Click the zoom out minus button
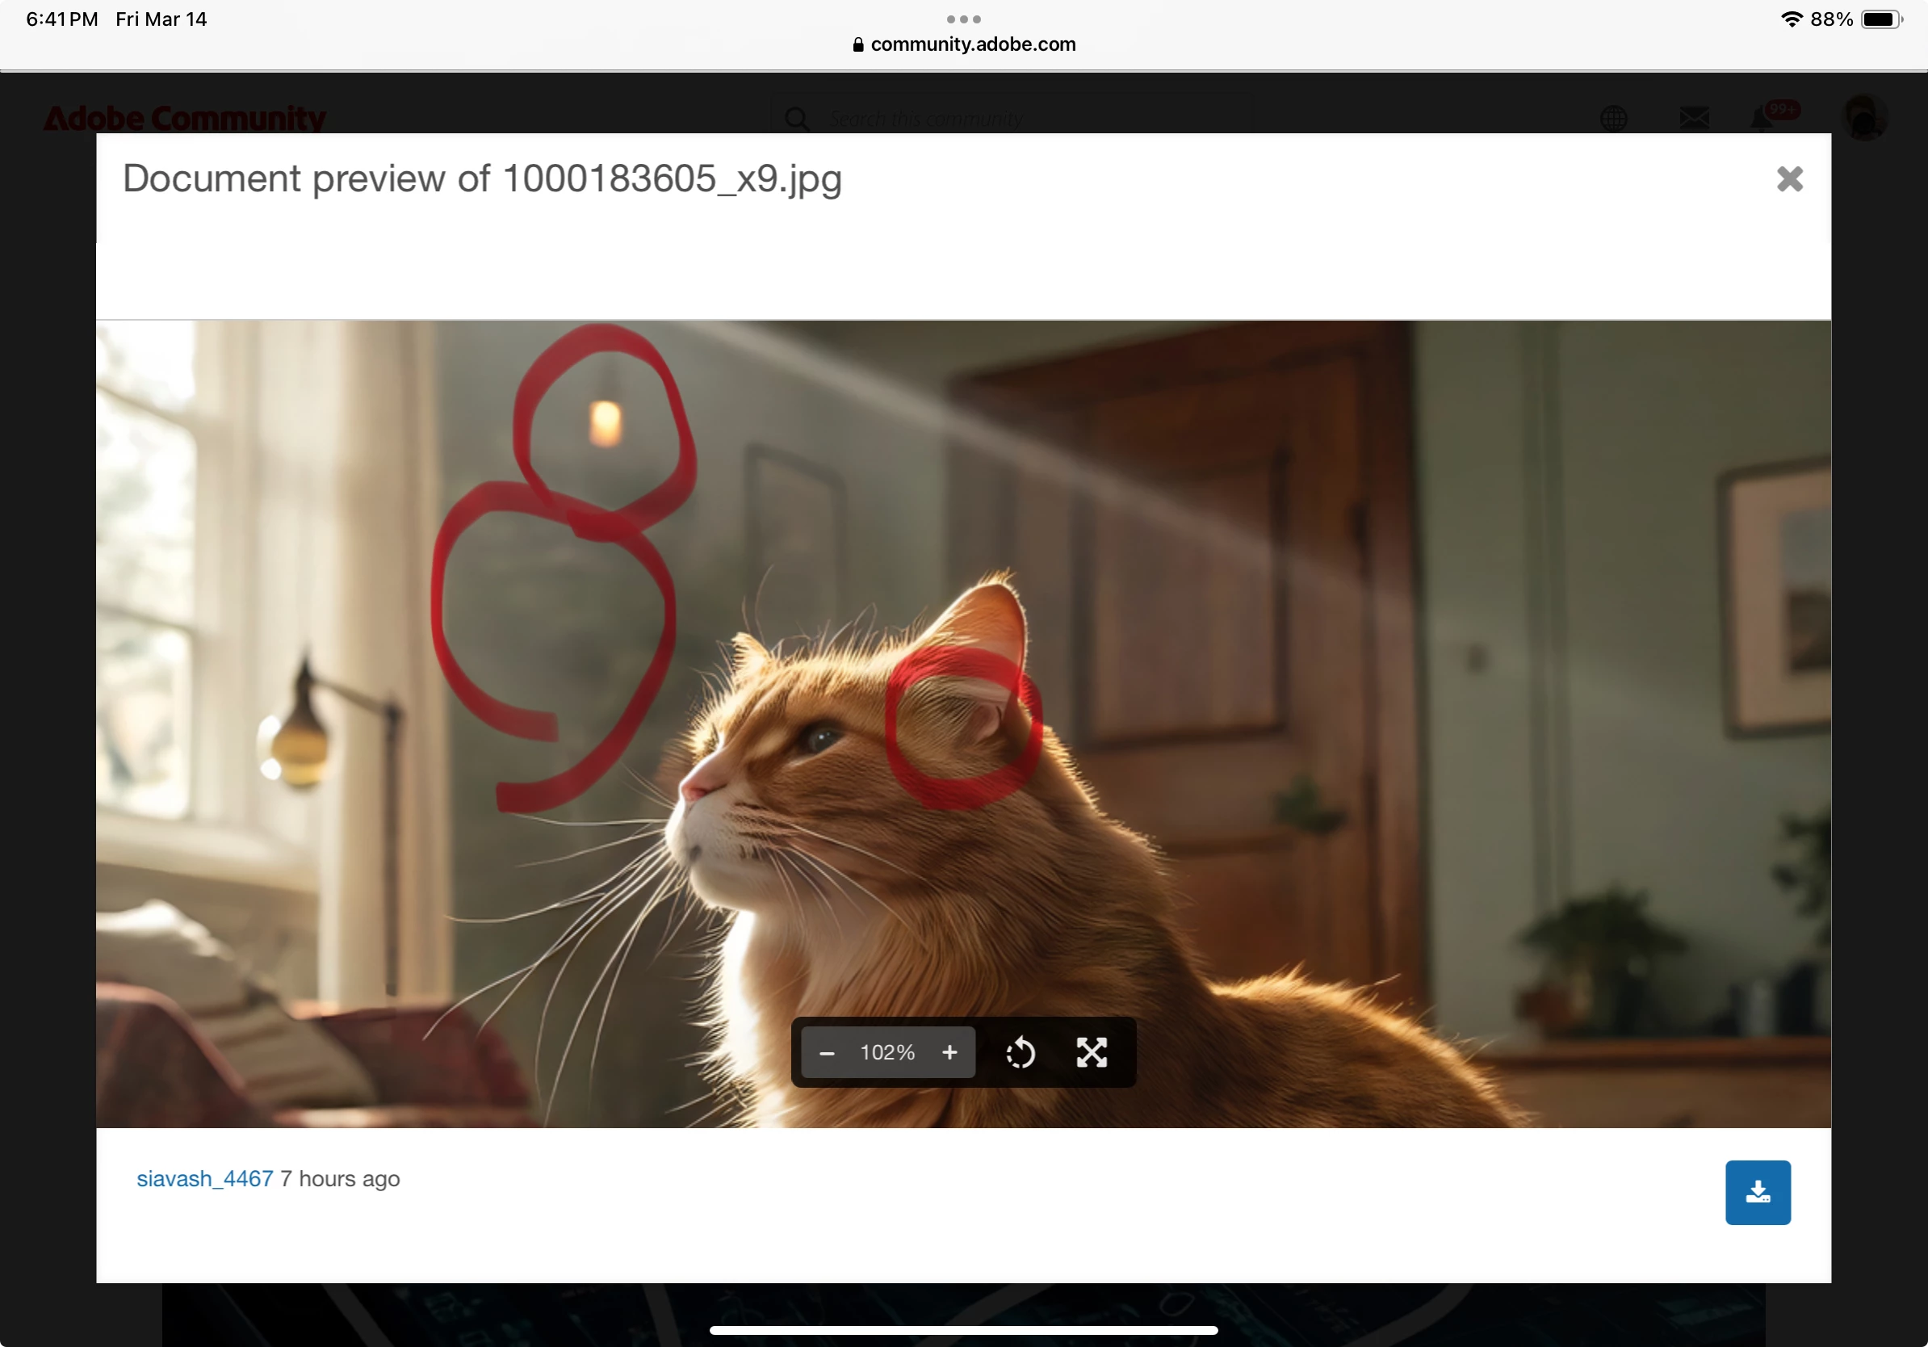Image resolution: width=1928 pixels, height=1347 pixels. click(826, 1053)
